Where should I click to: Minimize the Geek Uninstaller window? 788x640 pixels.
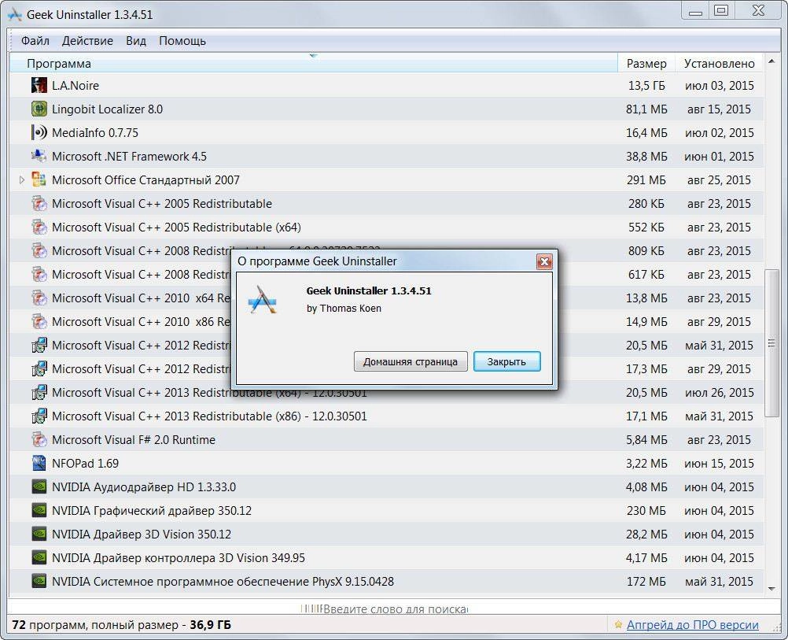(x=695, y=11)
